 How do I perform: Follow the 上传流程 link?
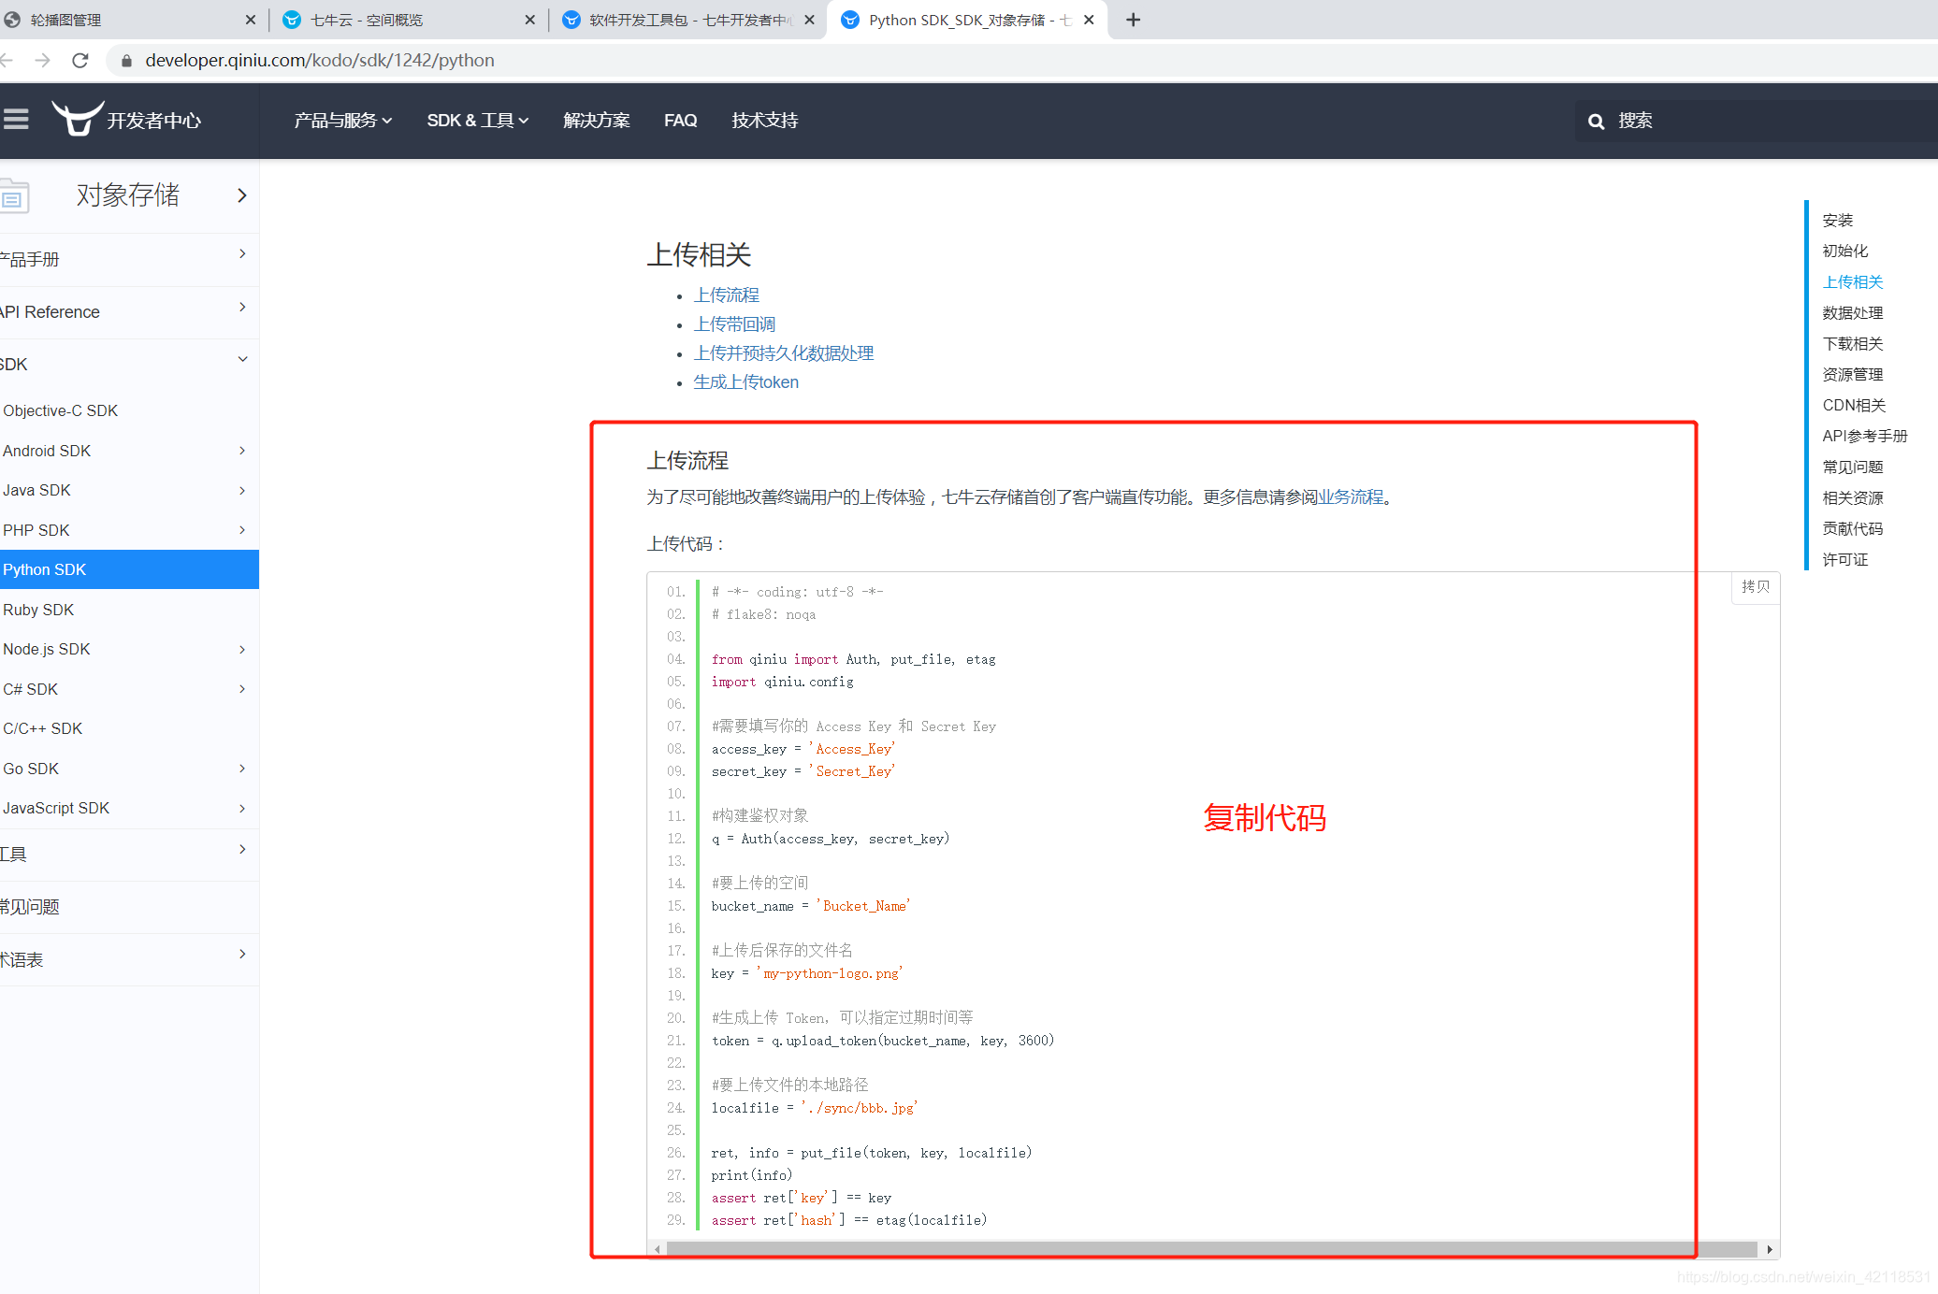pyautogui.click(x=727, y=295)
